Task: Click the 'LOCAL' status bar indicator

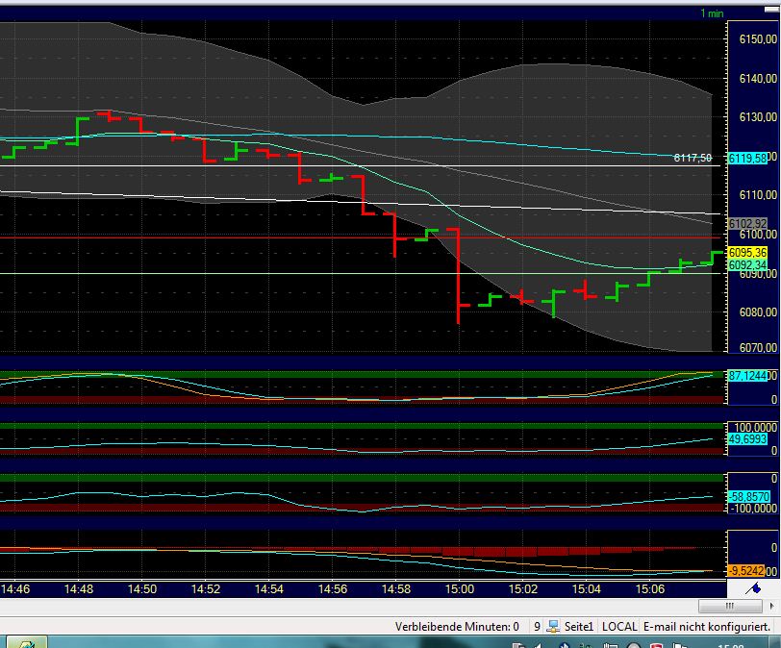Action: point(619,626)
